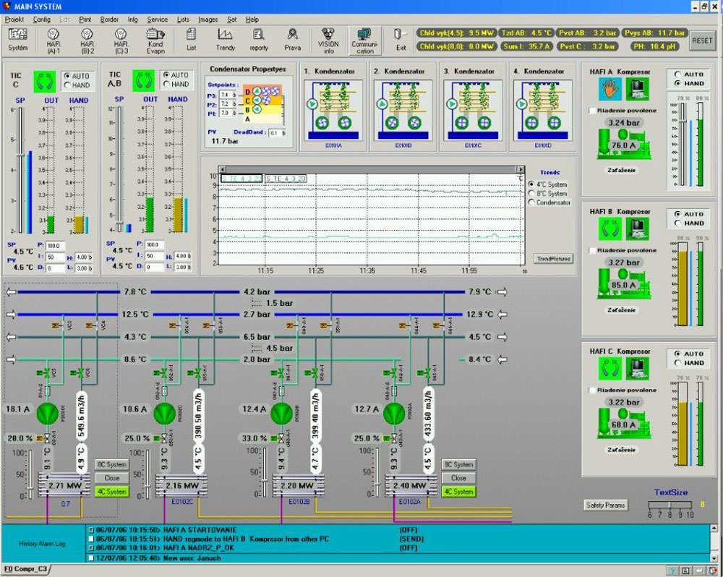Open the reporty toolbar icon

pyautogui.click(x=259, y=38)
